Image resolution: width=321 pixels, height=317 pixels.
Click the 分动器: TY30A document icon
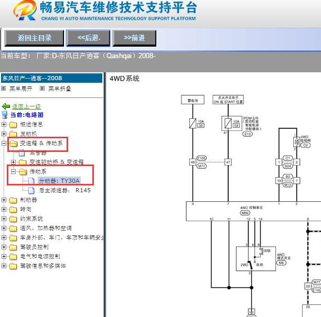(31, 181)
